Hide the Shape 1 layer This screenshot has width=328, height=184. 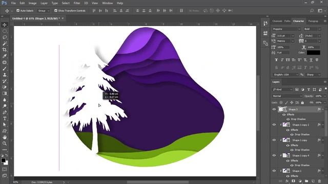pyautogui.click(x=274, y=171)
